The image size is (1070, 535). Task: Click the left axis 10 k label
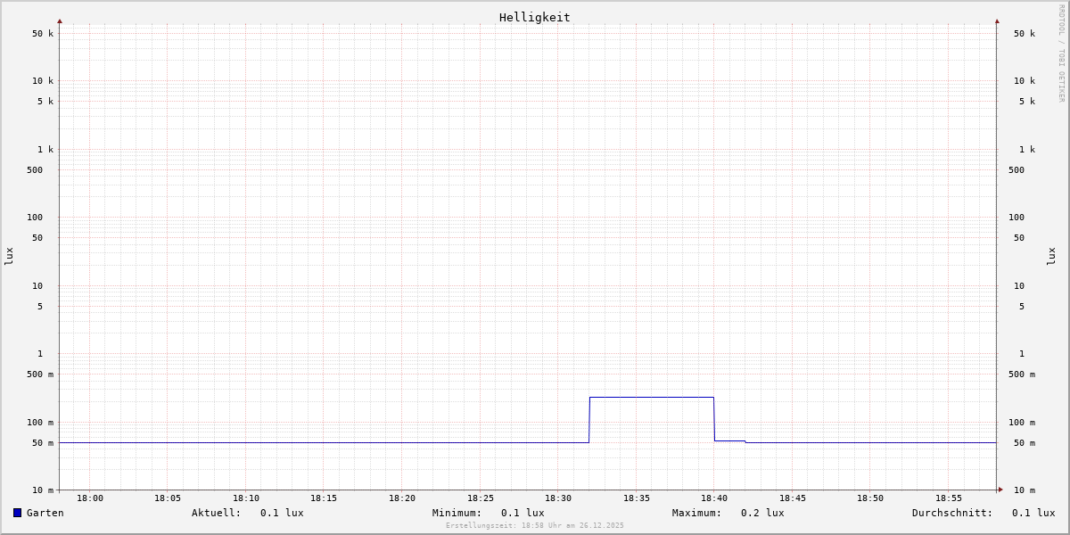pyautogui.click(x=43, y=81)
